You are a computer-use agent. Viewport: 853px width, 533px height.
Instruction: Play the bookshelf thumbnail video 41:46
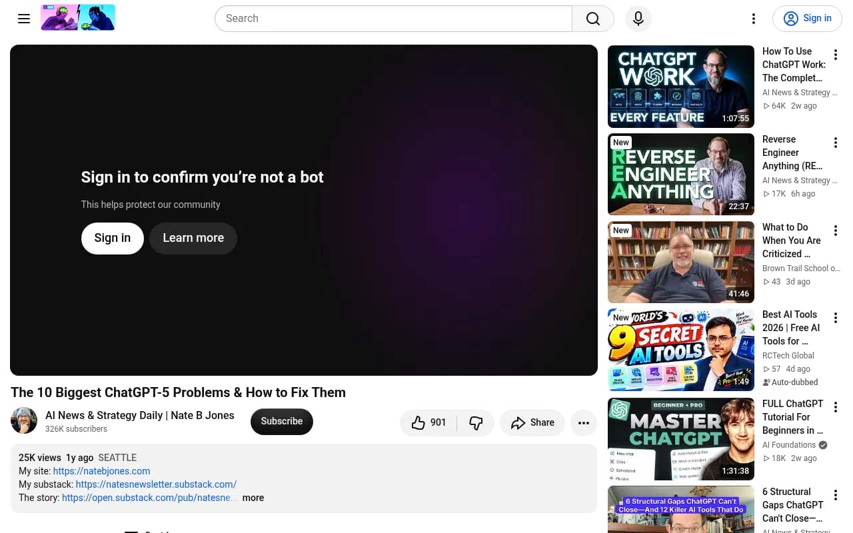click(x=681, y=263)
